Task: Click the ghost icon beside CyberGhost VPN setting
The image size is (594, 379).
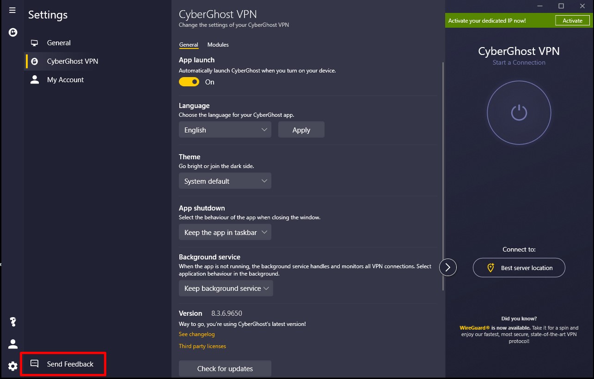Action: pyautogui.click(x=34, y=61)
